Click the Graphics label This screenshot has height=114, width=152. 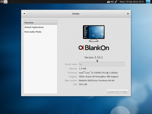click(x=73, y=77)
